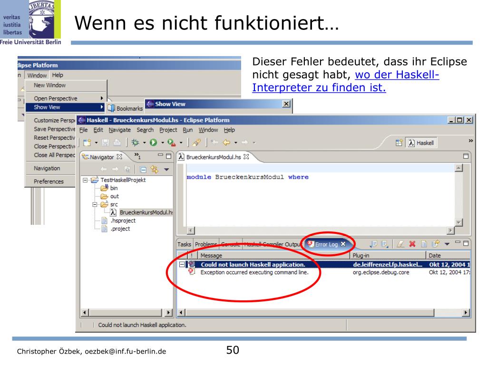Click the Restore Log icon
The image size is (487, 365).
pyautogui.click(x=436, y=244)
